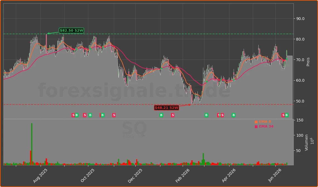318x187 pixels.
Task: Click the tallest green volume bar
Action: click(32, 144)
